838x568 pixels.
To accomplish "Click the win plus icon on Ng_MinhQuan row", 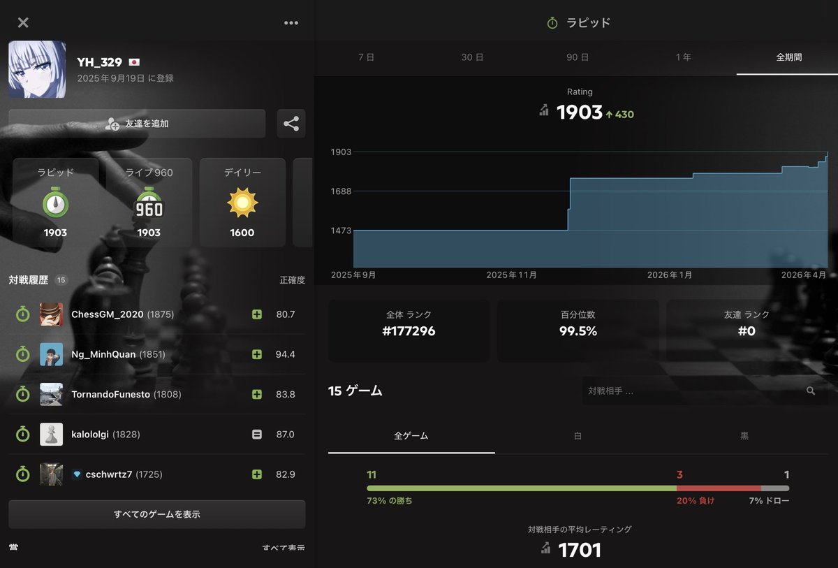I will (256, 354).
